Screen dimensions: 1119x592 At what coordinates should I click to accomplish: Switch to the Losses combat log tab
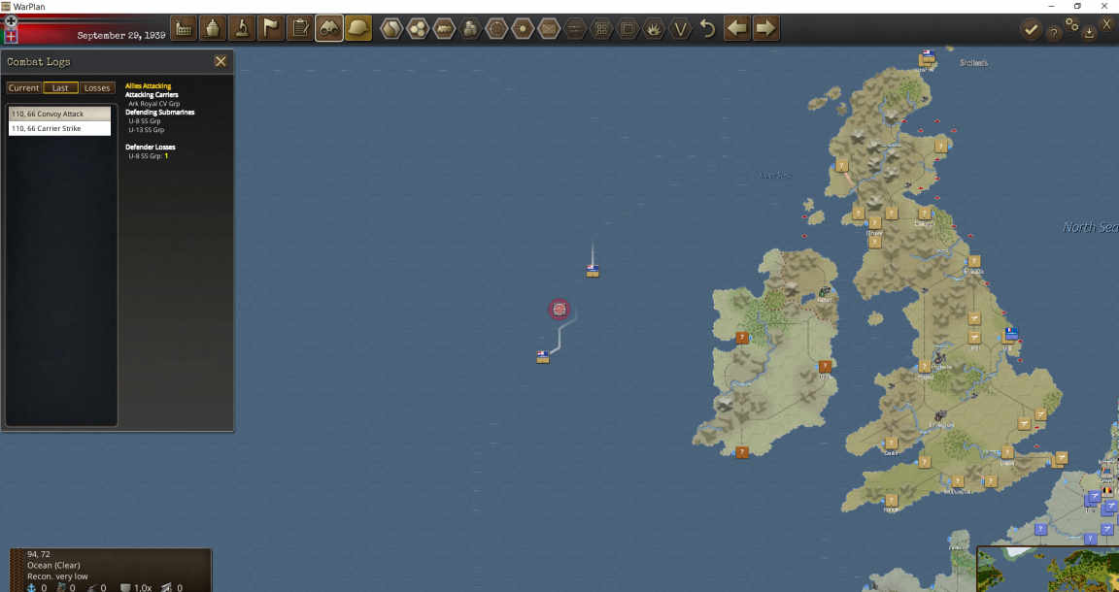click(x=97, y=87)
